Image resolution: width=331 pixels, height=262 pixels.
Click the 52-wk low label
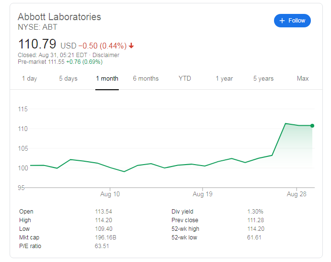click(184, 238)
